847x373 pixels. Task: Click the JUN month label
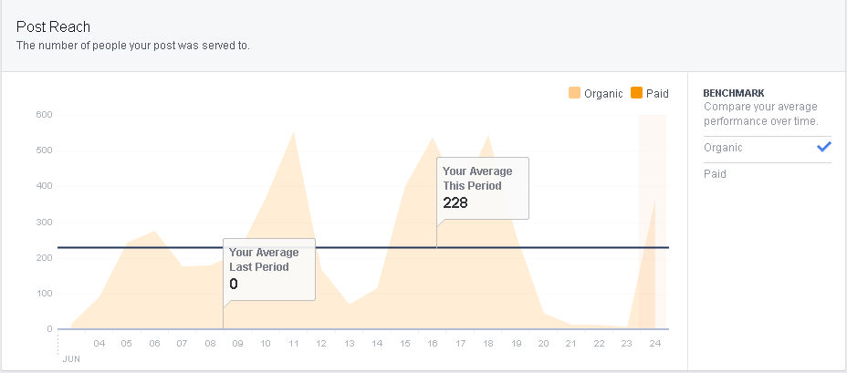click(x=71, y=359)
